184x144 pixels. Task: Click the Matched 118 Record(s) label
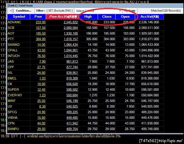[x=166, y=11]
